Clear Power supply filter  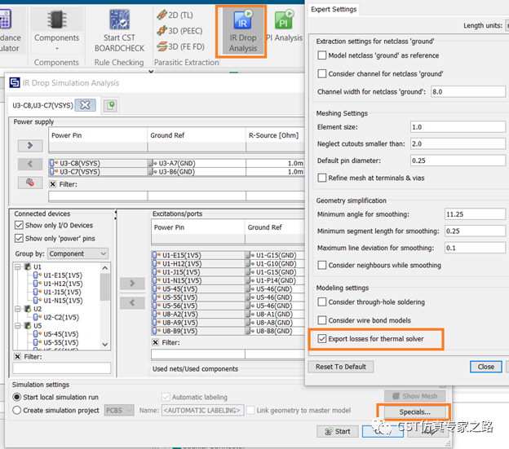click(x=52, y=184)
